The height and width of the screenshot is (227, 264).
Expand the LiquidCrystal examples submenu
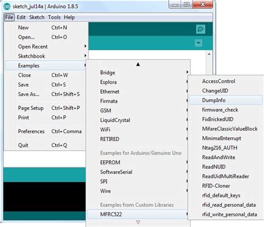(x=138, y=120)
